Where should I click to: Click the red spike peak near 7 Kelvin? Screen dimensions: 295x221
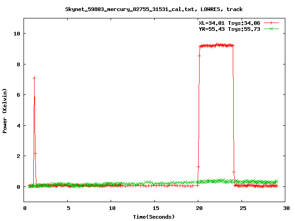34,78
